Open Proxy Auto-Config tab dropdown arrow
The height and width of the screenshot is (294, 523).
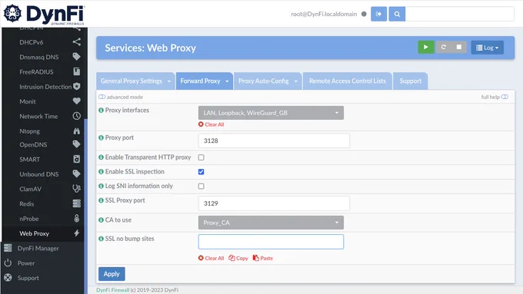(x=296, y=81)
